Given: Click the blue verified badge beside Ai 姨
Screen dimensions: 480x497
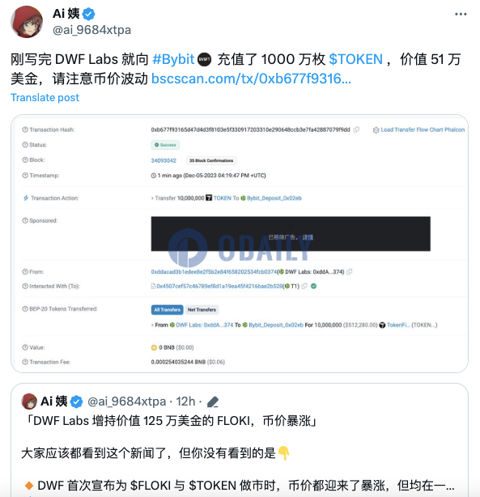Looking at the screenshot, I should point(88,15).
